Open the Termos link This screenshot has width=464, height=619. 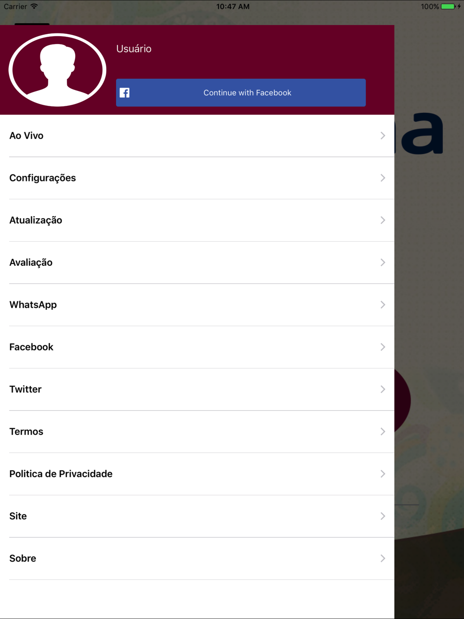(197, 432)
